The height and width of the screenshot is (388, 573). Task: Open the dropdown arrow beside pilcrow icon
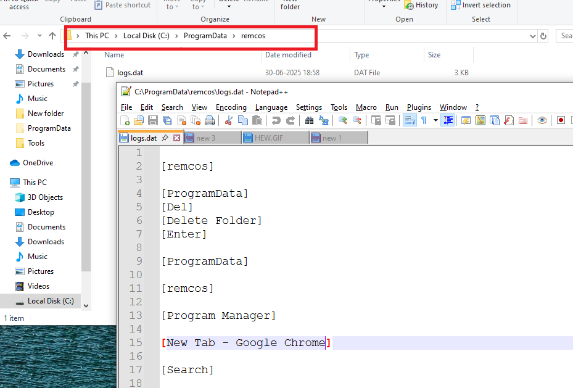[435, 120]
